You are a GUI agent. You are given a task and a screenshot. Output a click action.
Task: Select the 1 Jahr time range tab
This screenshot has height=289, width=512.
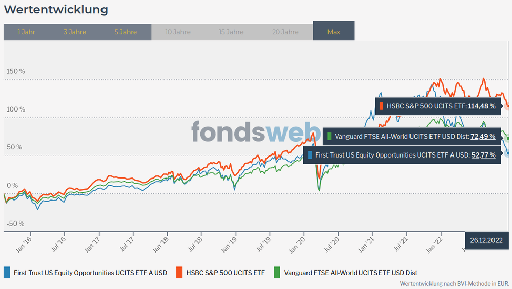click(26, 32)
